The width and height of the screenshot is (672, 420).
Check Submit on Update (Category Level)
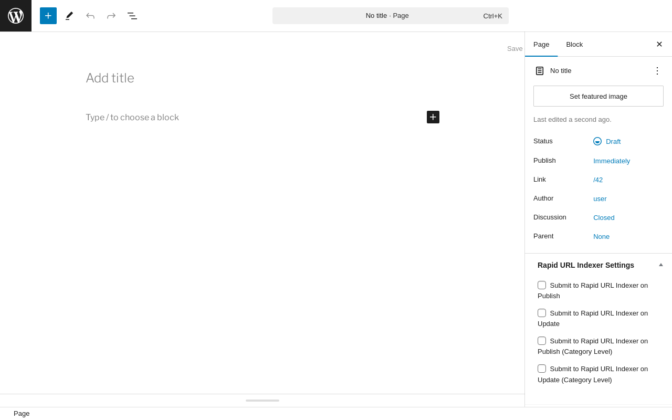(542, 369)
